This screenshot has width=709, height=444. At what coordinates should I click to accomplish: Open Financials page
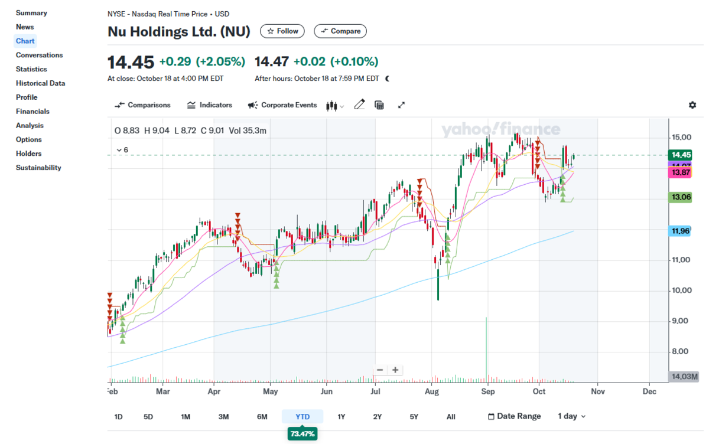(32, 112)
